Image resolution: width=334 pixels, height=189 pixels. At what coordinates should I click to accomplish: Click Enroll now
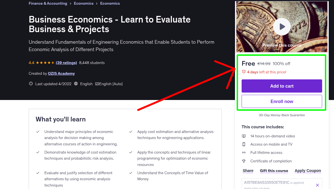pyautogui.click(x=282, y=101)
